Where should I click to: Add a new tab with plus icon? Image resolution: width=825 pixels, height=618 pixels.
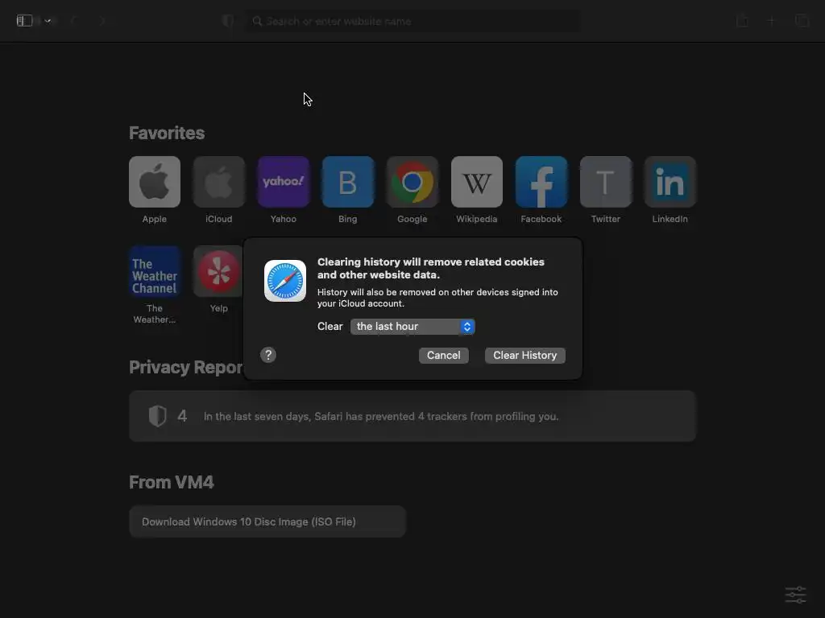771,21
